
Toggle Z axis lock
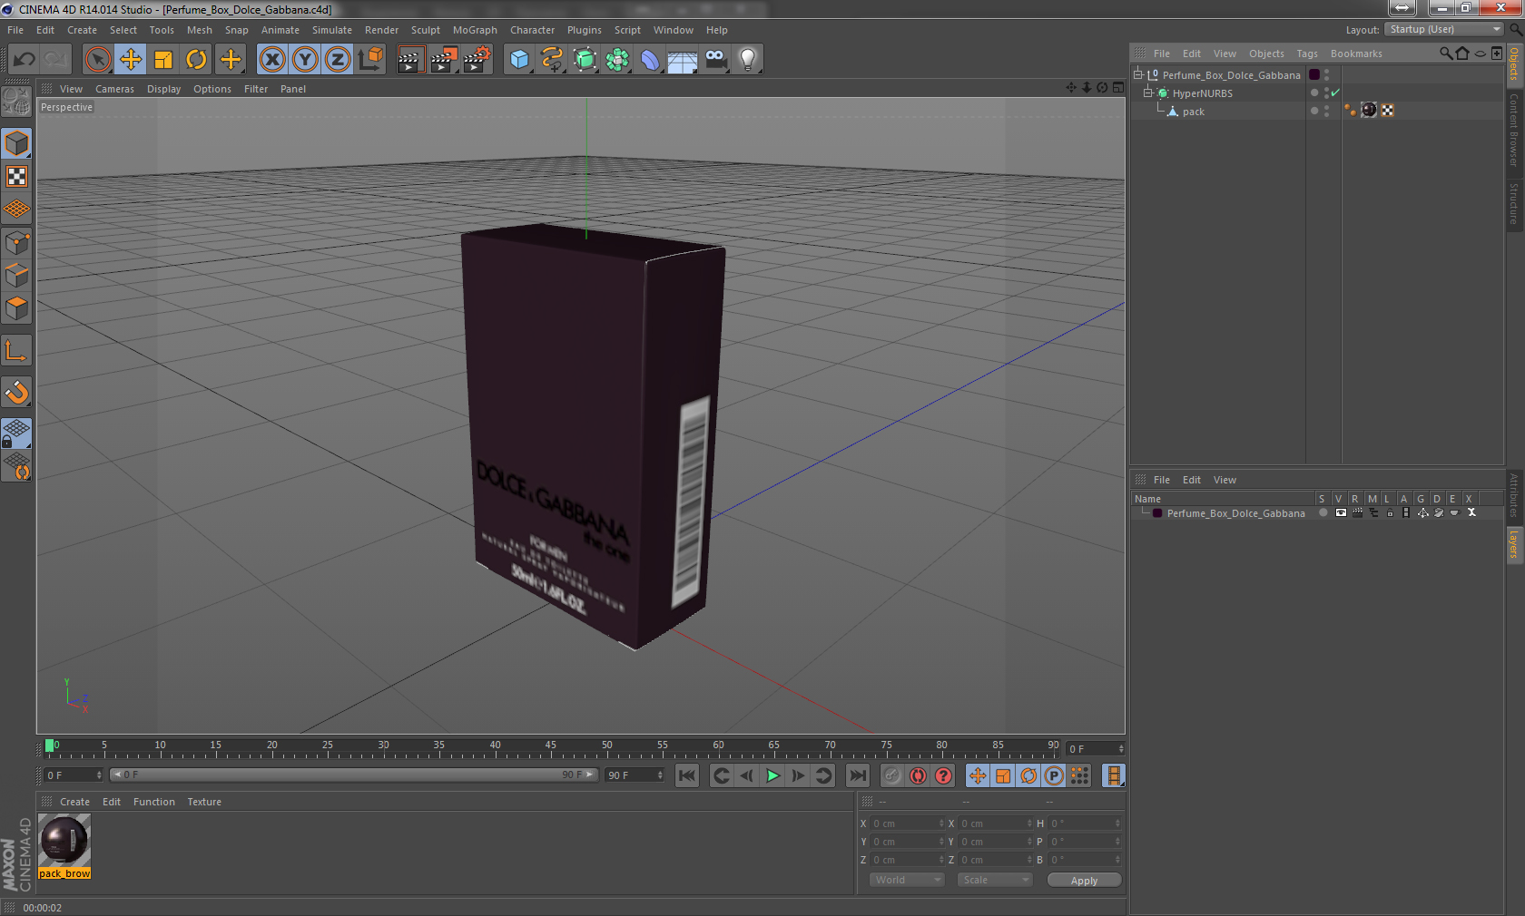pyautogui.click(x=338, y=60)
